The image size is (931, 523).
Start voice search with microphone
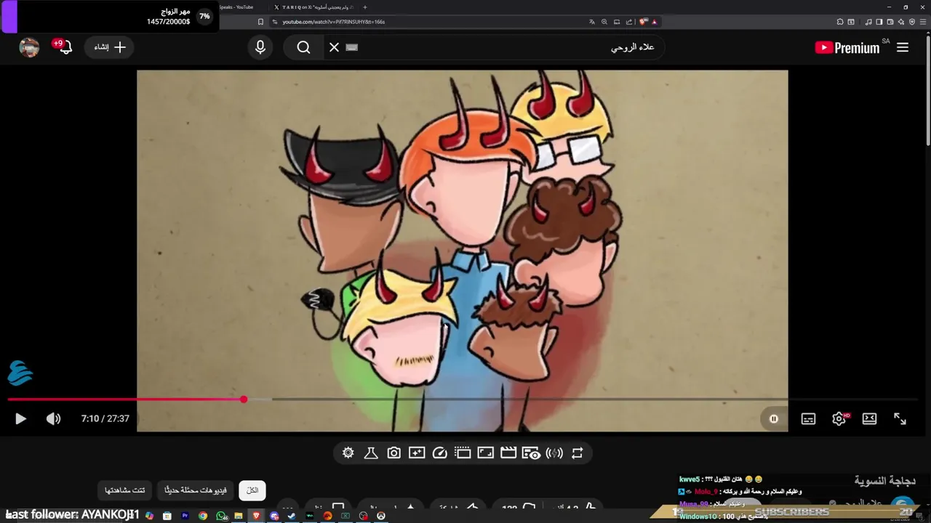pyautogui.click(x=260, y=47)
